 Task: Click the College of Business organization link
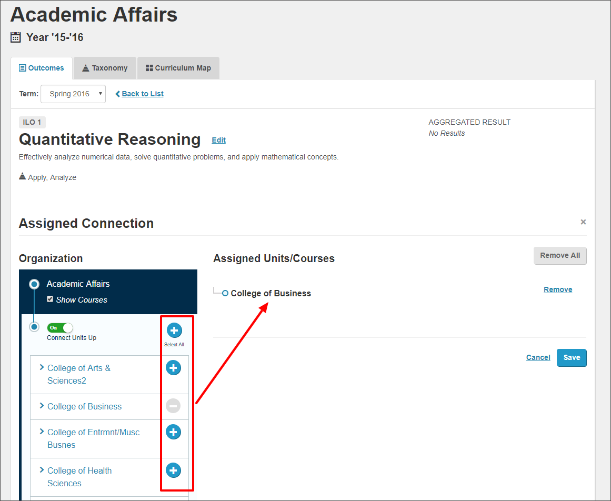point(85,407)
